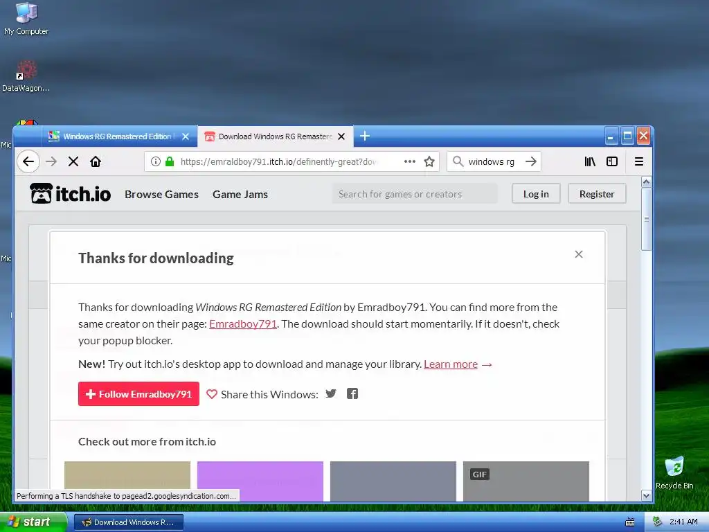This screenshot has width=709, height=532.
Task: Click the itch.io logo
Action: click(x=71, y=194)
